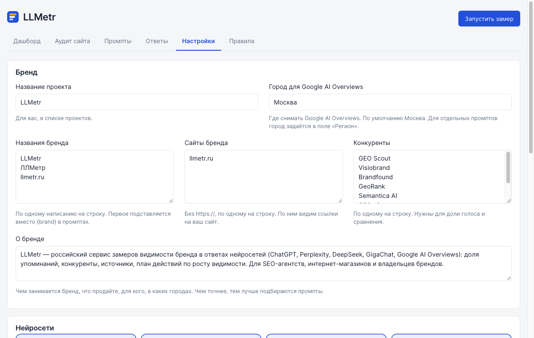This screenshot has width=534, height=338.
Task: Switch to the Аудит сайта tab
Action: point(73,41)
